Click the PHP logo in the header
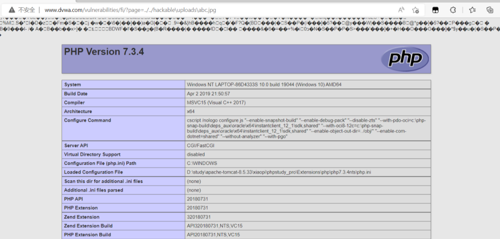 point(405,59)
